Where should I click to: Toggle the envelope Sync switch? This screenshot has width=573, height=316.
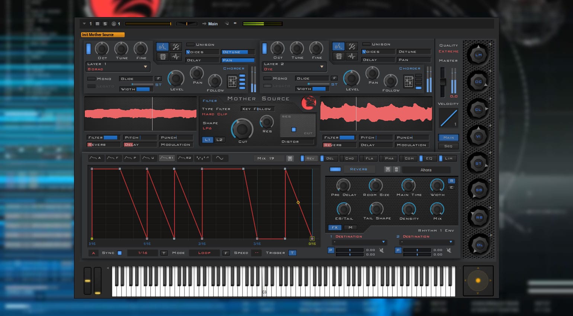click(x=119, y=253)
